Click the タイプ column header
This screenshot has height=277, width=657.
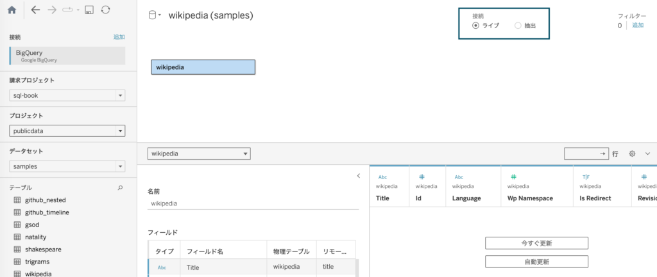click(x=164, y=251)
